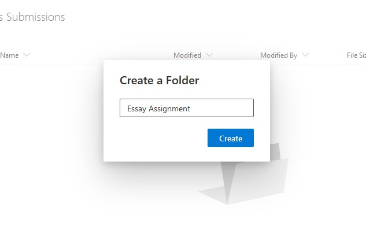Click the Create a Folder dialog heading

click(x=159, y=80)
